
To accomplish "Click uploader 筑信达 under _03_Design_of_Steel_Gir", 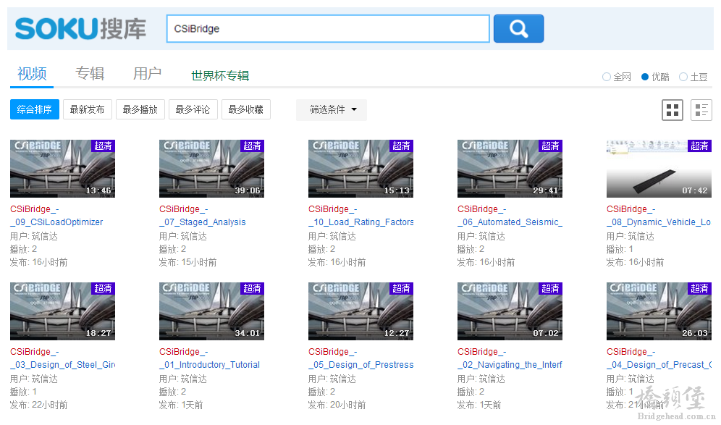I will [45, 379].
